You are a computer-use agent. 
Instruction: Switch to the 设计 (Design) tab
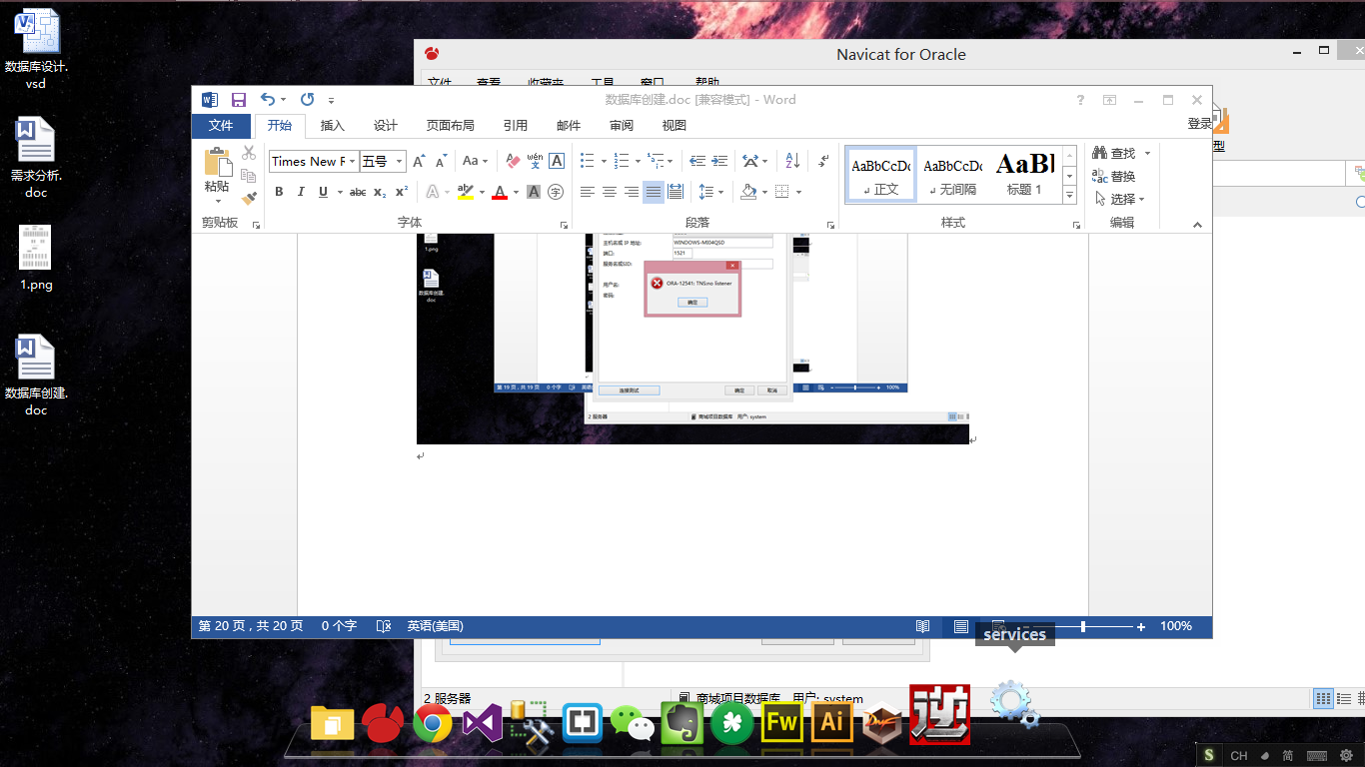pos(386,125)
